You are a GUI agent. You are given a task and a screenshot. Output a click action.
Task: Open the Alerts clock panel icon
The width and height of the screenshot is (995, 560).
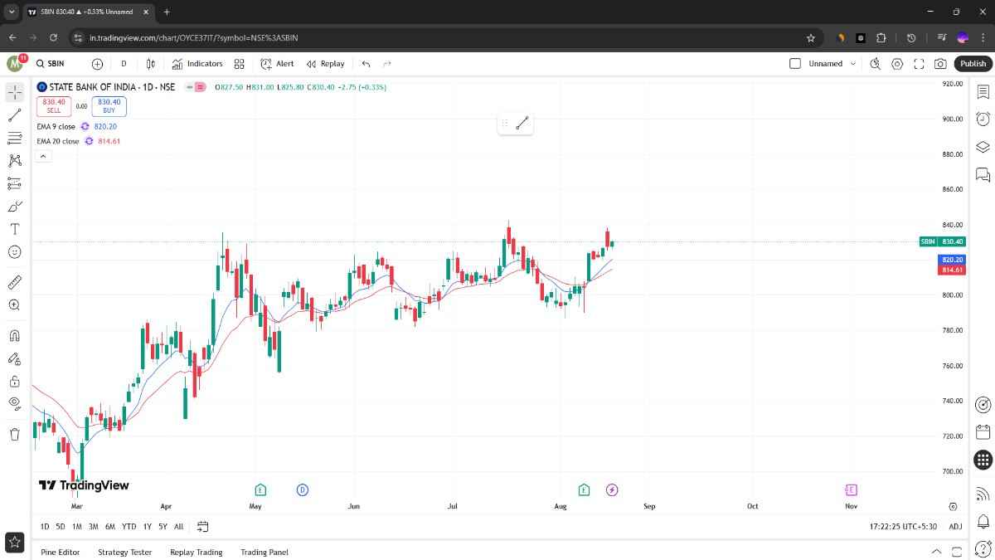click(983, 119)
